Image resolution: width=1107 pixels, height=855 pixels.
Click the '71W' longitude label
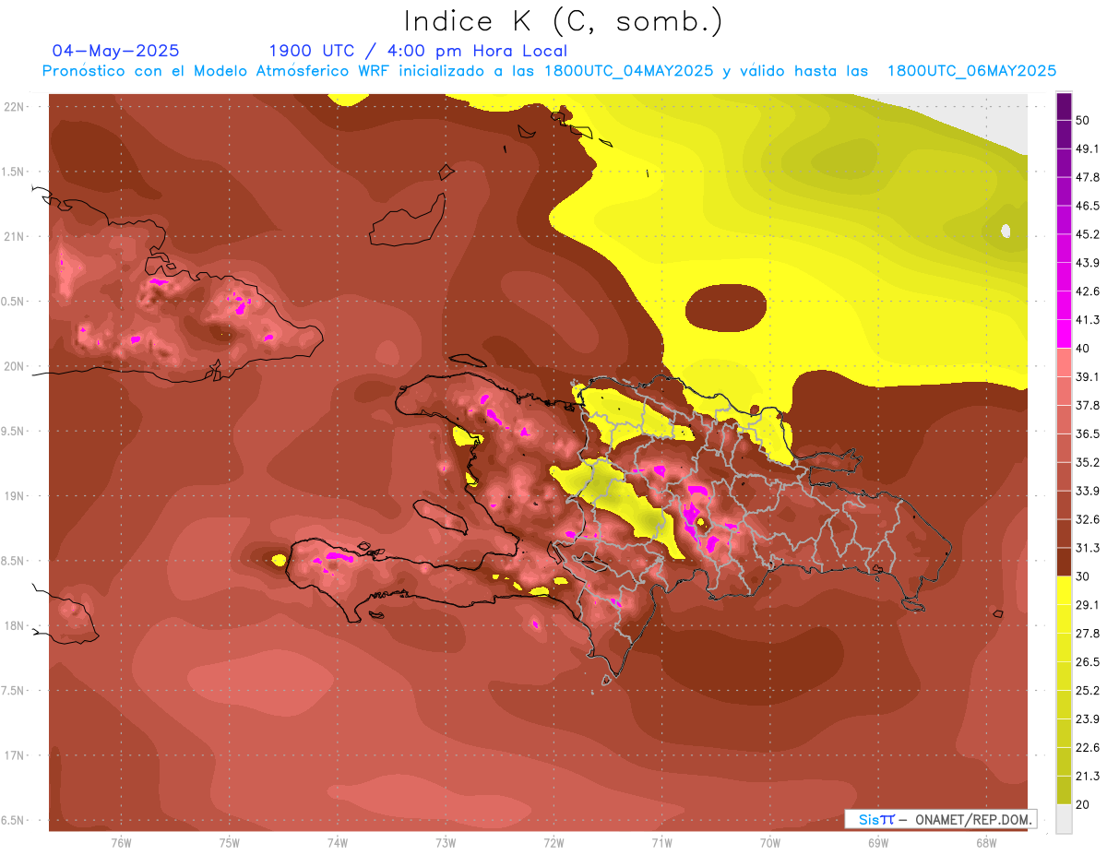point(661,842)
